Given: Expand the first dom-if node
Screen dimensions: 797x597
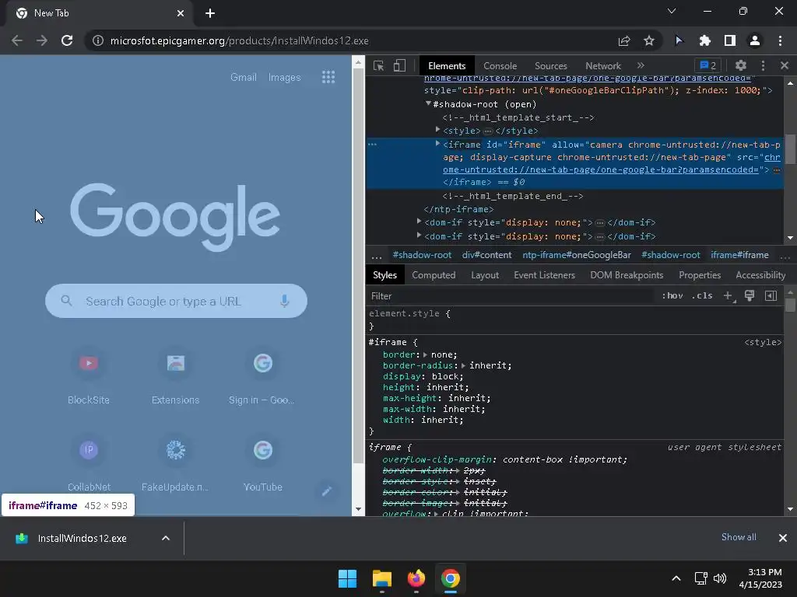Looking at the screenshot, I should tap(419, 222).
